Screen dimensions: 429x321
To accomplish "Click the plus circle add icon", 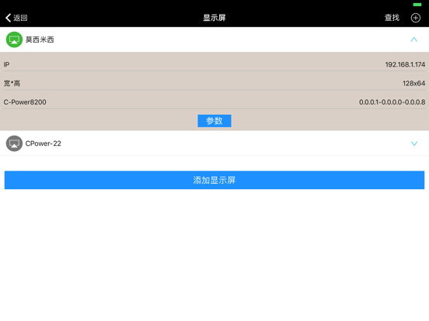I will [x=416, y=18].
